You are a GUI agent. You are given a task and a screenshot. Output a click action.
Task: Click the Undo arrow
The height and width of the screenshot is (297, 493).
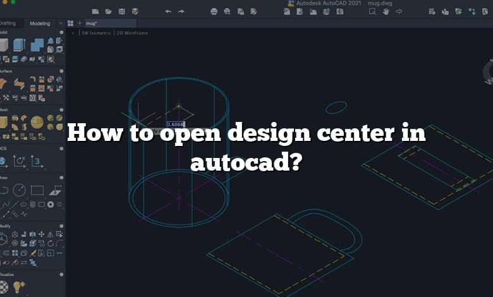[x=168, y=11]
